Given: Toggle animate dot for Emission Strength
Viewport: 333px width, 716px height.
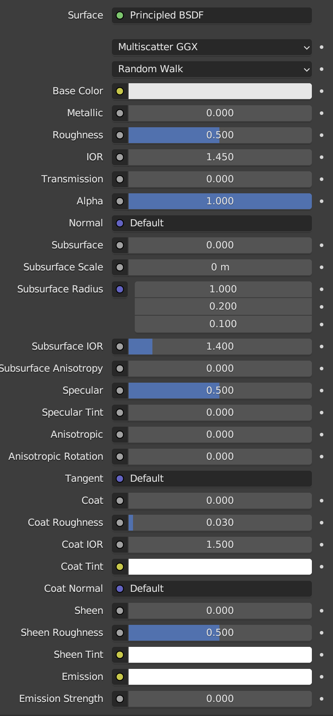Looking at the screenshot, I should (322, 699).
